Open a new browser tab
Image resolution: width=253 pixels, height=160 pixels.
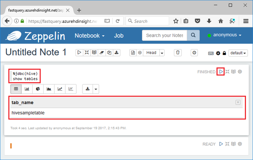pos(79,10)
